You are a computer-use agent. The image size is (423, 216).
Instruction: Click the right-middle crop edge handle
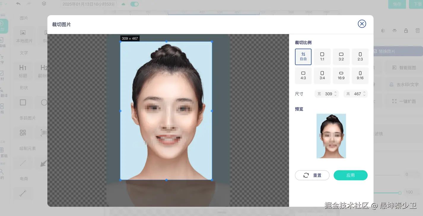[x=212, y=111]
